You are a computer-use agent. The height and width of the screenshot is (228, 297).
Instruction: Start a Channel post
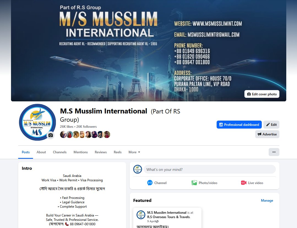click(x=157, y=183)
